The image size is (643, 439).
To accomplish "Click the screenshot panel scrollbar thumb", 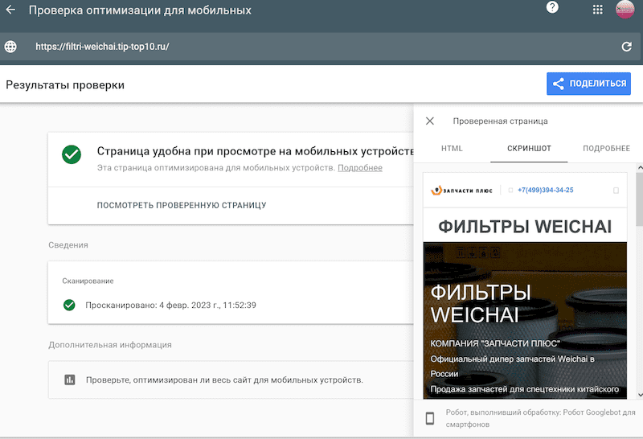I will [x=639, y=199].
